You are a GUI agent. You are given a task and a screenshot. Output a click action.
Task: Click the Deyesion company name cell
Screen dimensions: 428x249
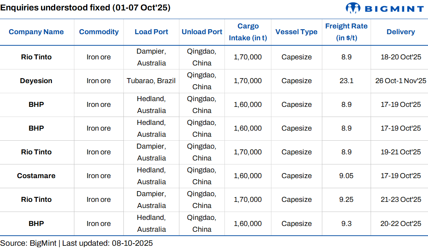(36, 81)
